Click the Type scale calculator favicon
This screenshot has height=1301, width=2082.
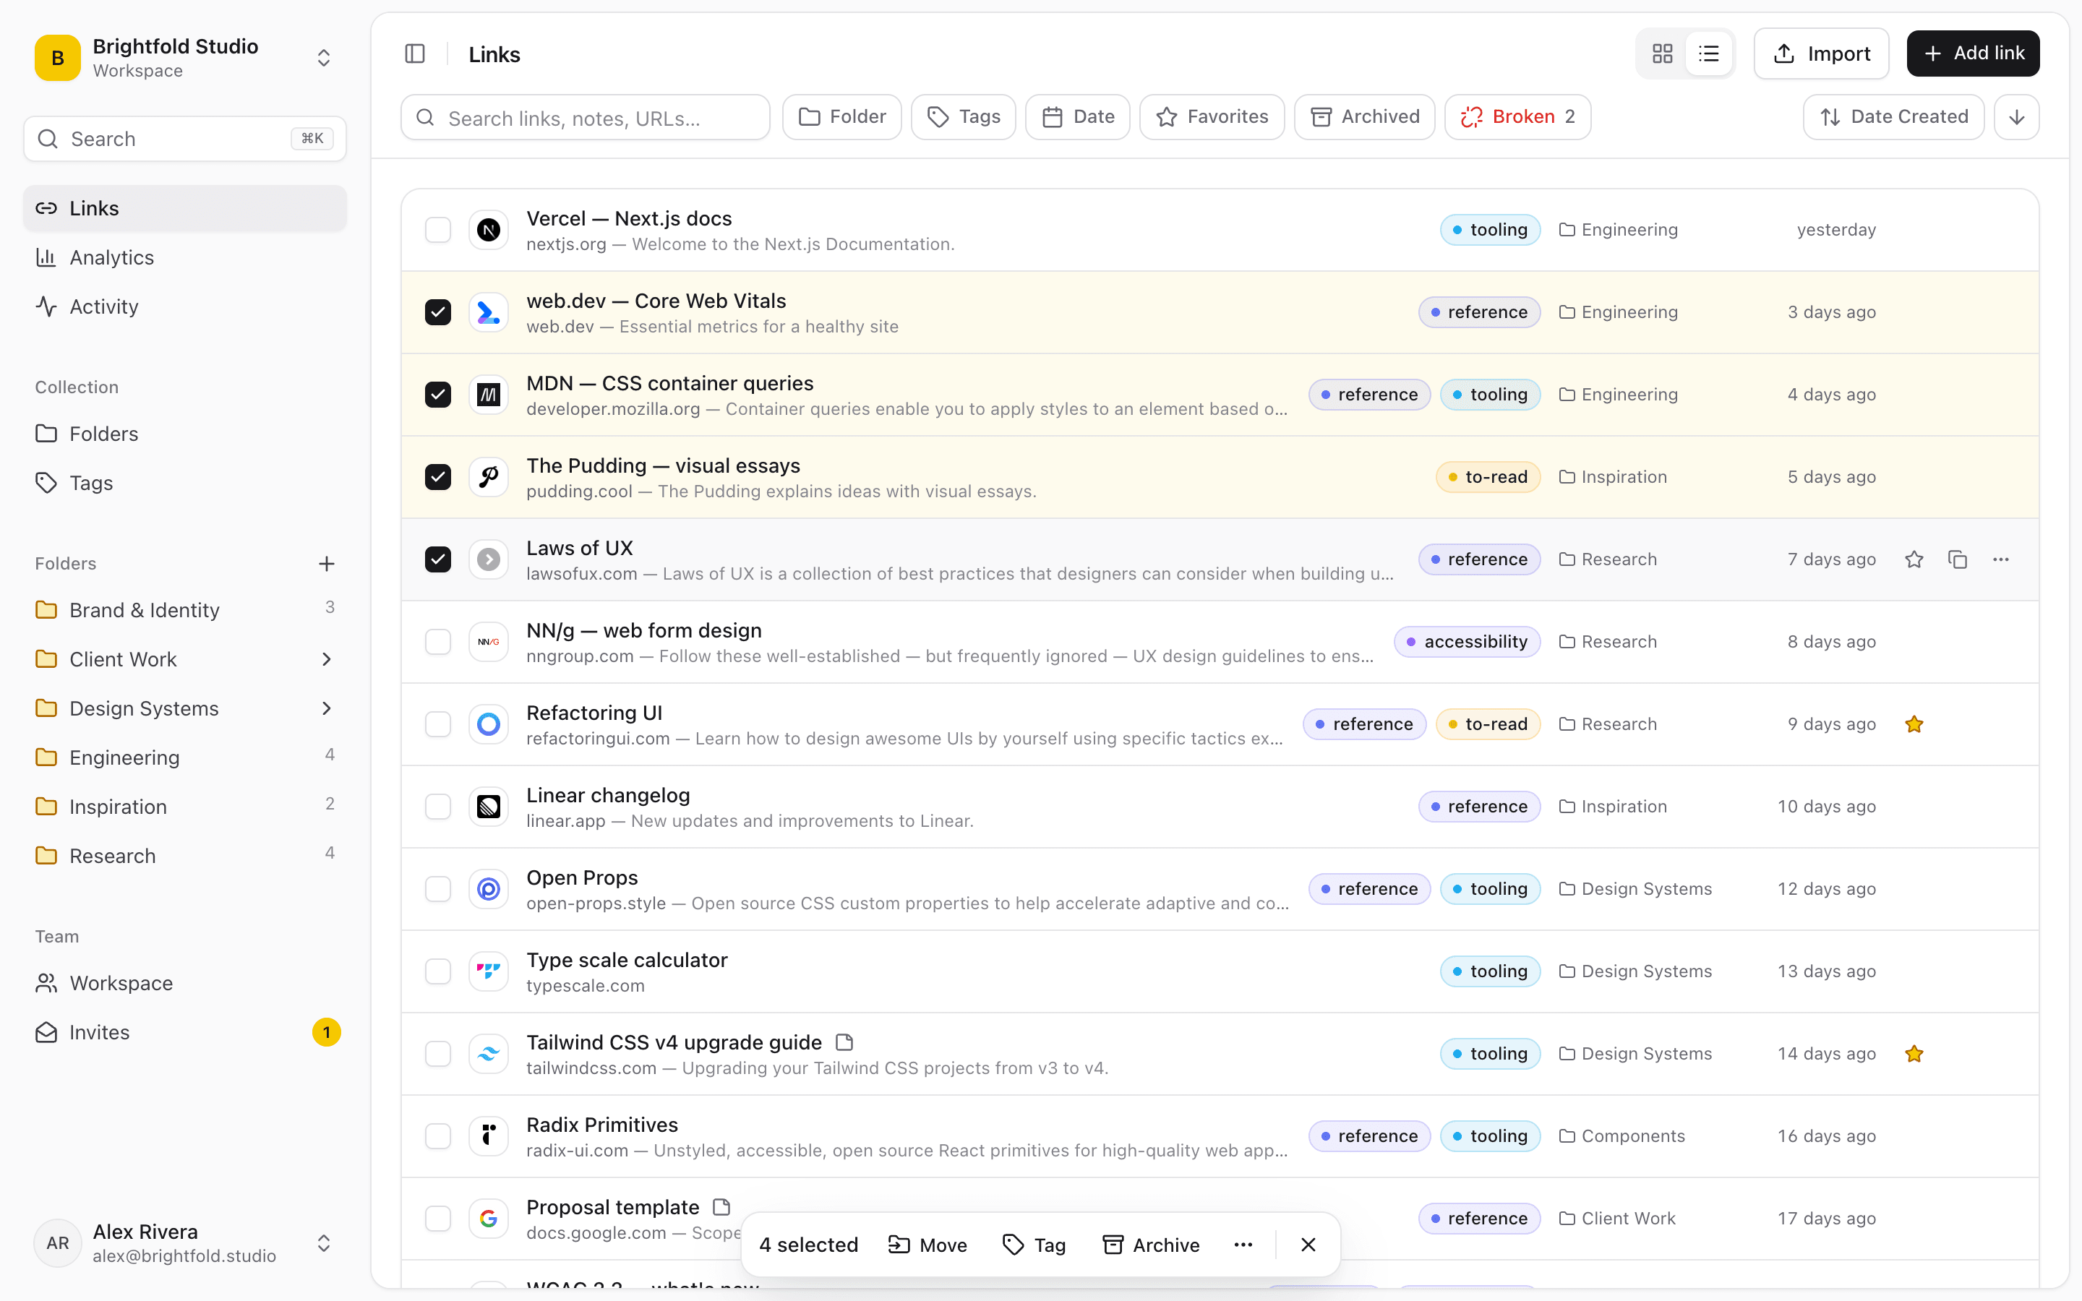(x=489, y=971)
